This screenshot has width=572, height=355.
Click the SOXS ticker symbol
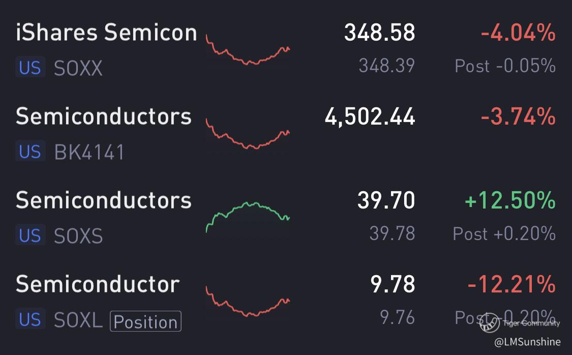[x=78, y=235]
